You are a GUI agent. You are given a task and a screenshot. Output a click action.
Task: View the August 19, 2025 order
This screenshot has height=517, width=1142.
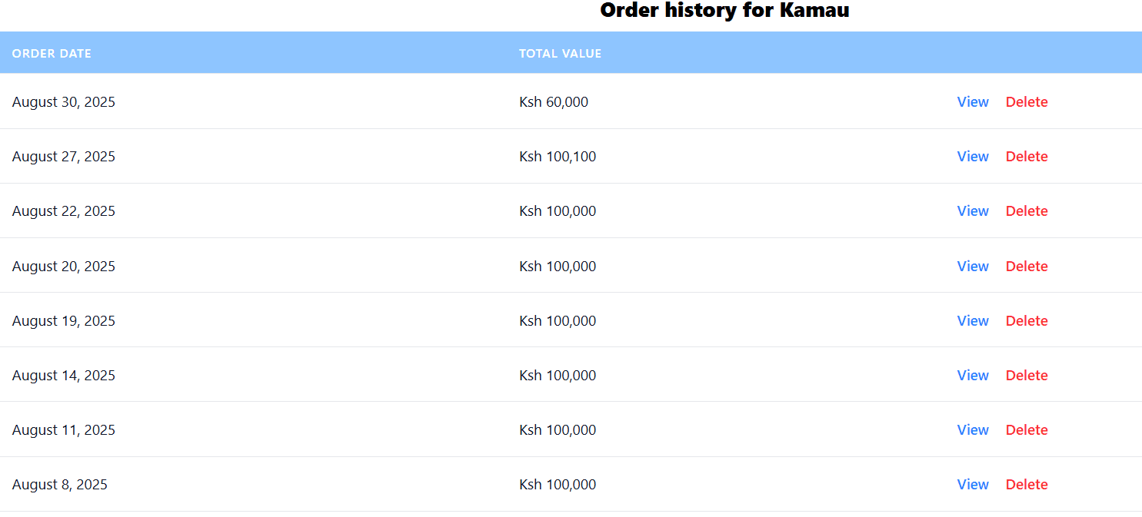click(972, 321)
